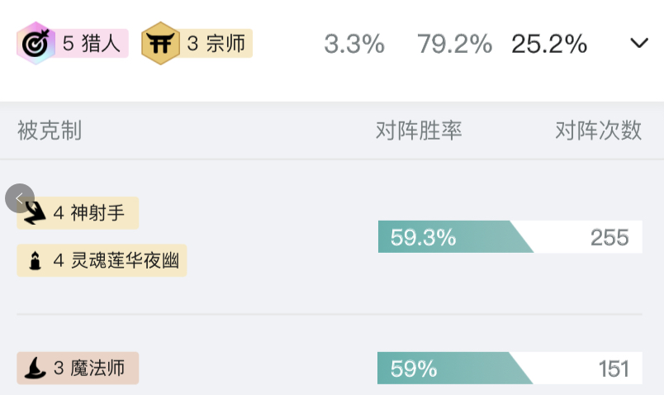Open the 3 魔法师 counter tag

[78, 369]
